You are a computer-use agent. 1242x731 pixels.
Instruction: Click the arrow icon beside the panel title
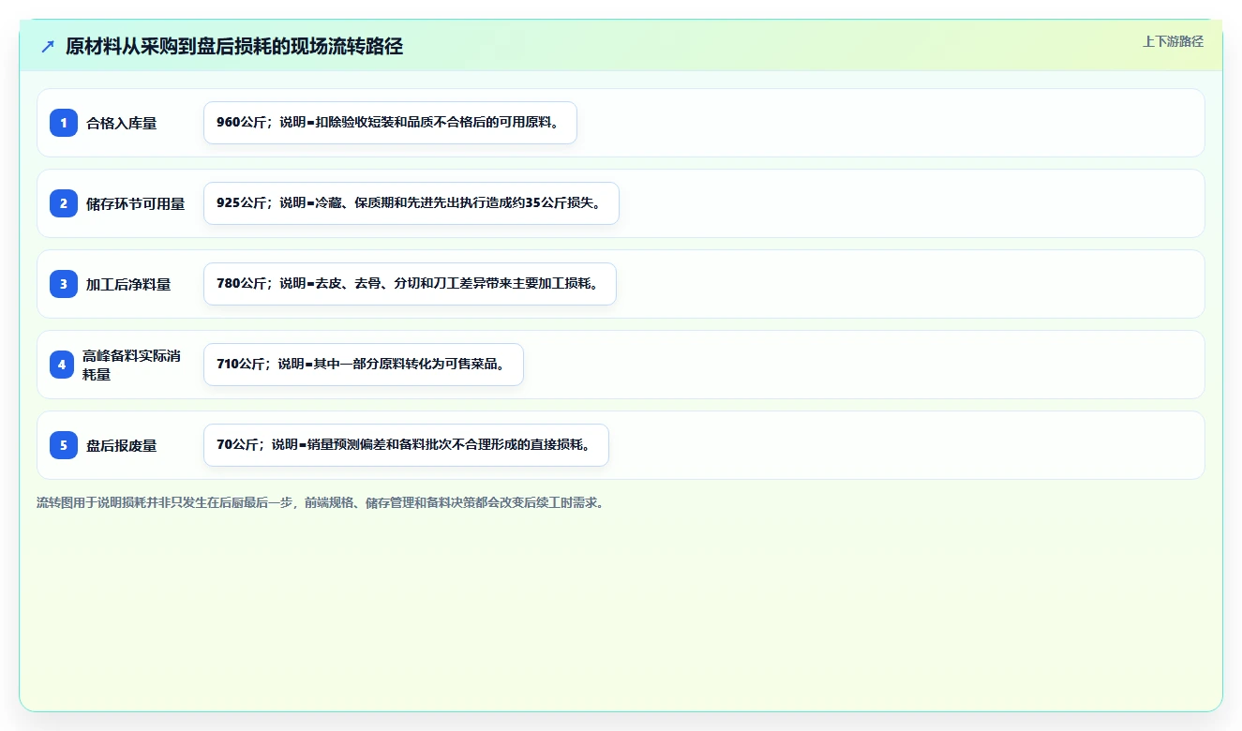point(48,46)
